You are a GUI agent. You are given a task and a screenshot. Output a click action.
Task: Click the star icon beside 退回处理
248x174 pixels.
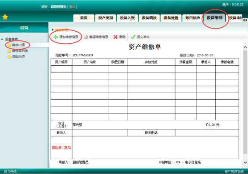[9, 56]
